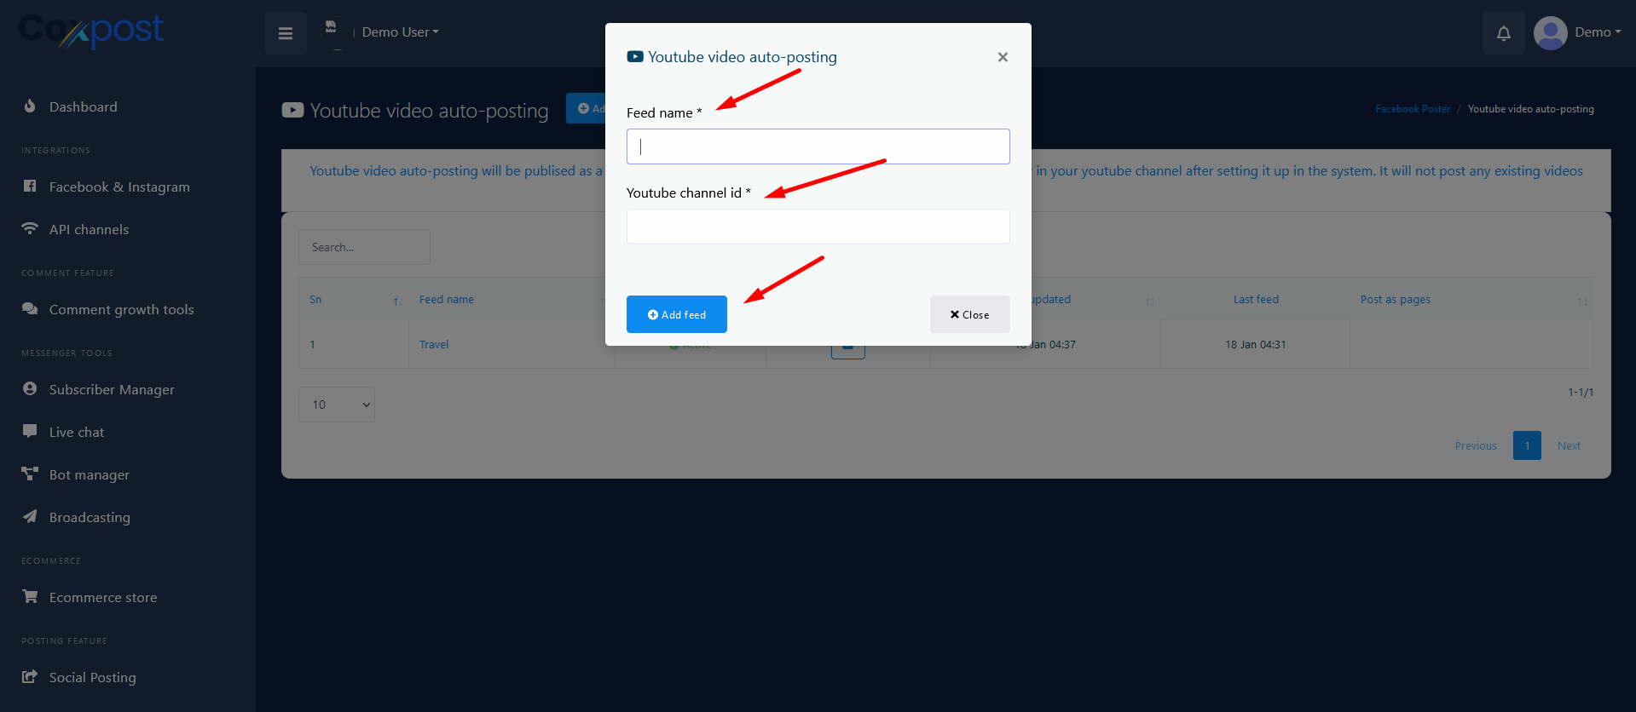Click the API channels wifi icon

click(30, 229)
